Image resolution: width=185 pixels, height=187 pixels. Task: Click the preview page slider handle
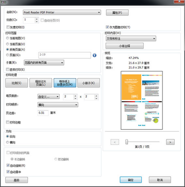pyautogui.click(x=127, y=142)
